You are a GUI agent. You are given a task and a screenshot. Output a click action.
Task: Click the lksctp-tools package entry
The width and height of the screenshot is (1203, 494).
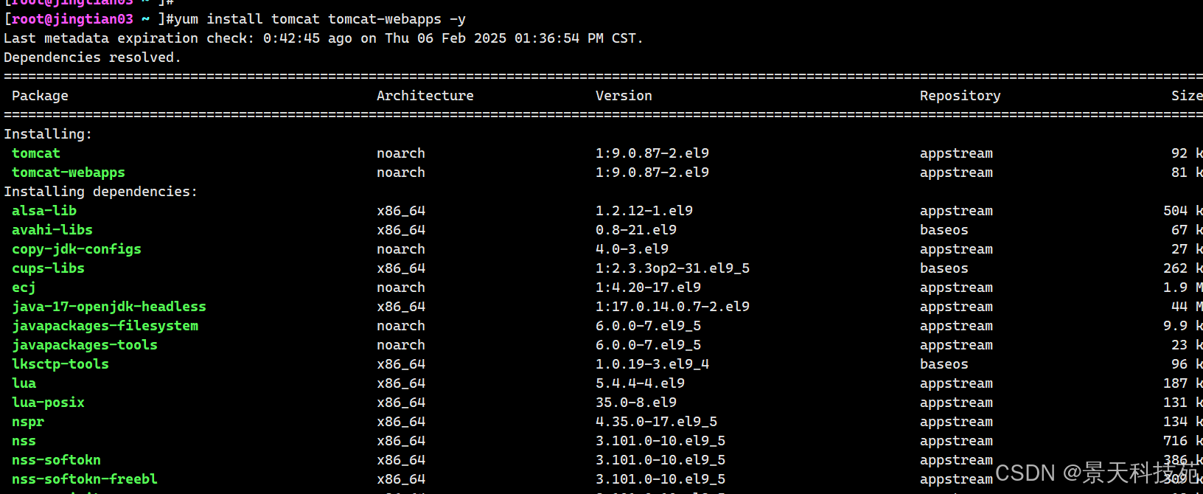60,364
